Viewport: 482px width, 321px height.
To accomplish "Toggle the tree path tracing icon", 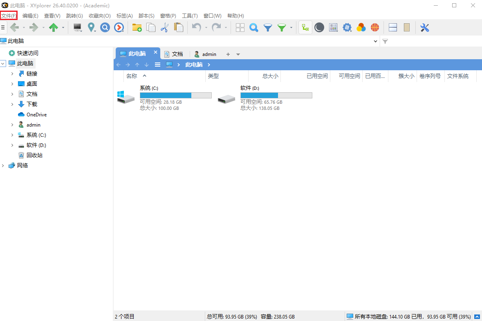I will tap(305, 27).
